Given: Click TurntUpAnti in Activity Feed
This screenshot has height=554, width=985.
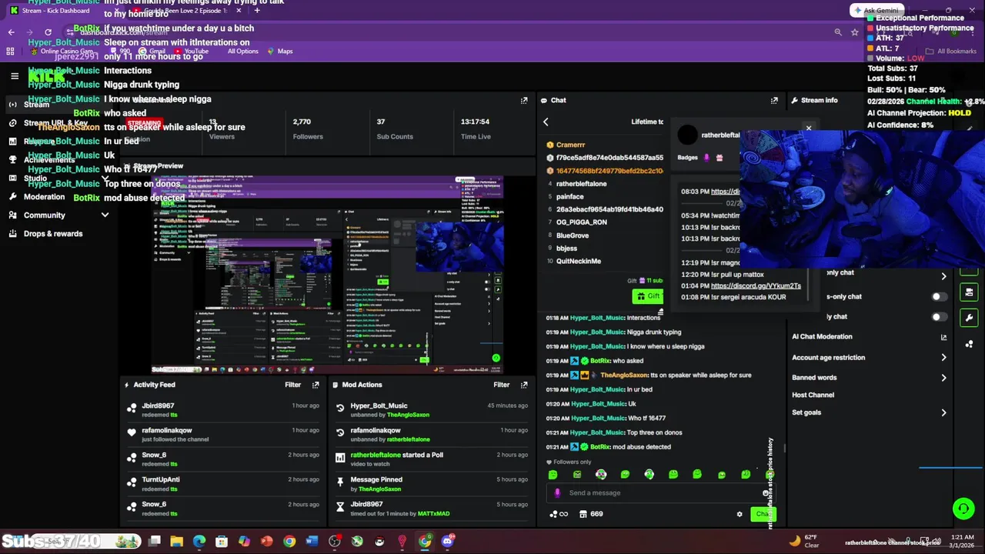Looking at the screenshot, I should pos(161,479).
